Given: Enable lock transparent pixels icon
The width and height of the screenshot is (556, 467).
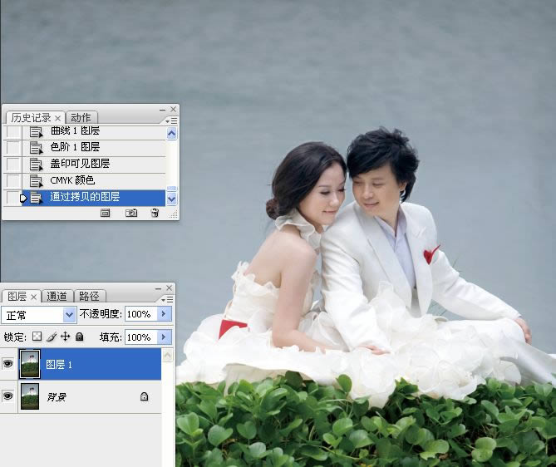Looking at the screenshot, I should tap(36, 337).
